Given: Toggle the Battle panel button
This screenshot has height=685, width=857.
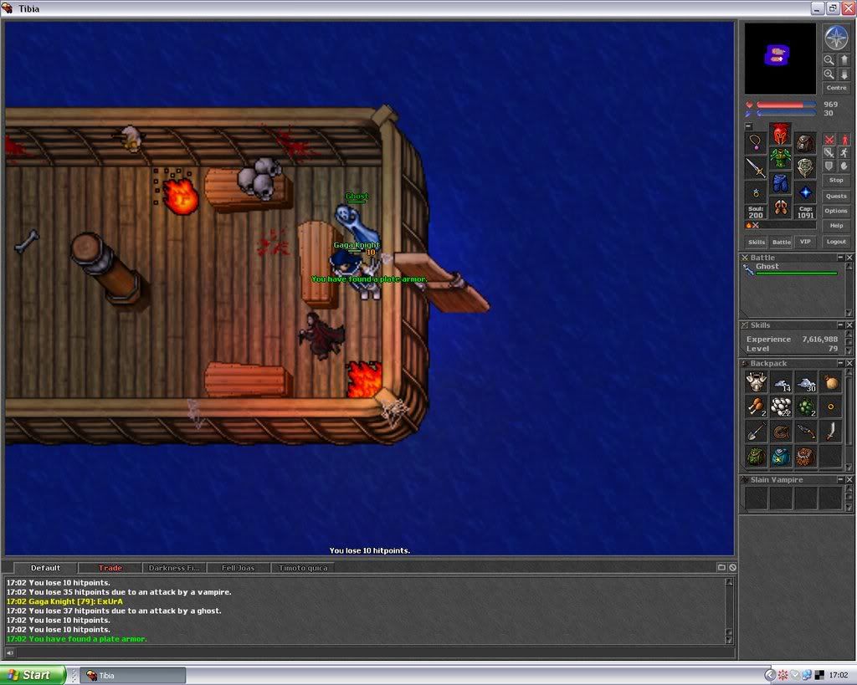Looking at the screenshot, I should click(781, 242).
